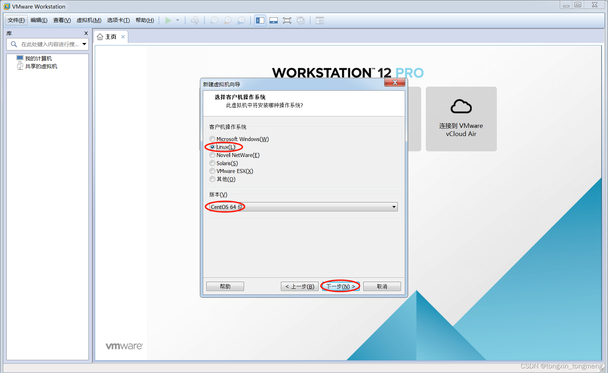Select the 其他(O) radio button
This screenshot has width=608, height=373.
pos(212,179)
